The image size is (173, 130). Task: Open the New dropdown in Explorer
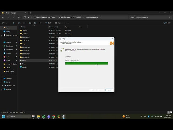5,23
